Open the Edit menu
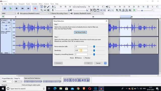This screenshot has width=161, height=91. pyautogui.click(x=6, y=4)
